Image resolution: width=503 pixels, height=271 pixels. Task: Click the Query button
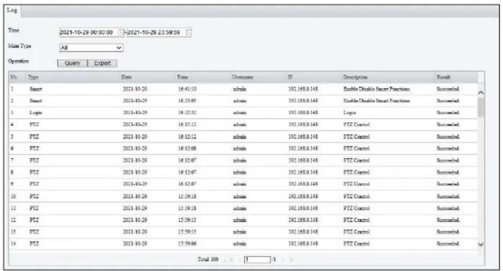pos(72,63)
